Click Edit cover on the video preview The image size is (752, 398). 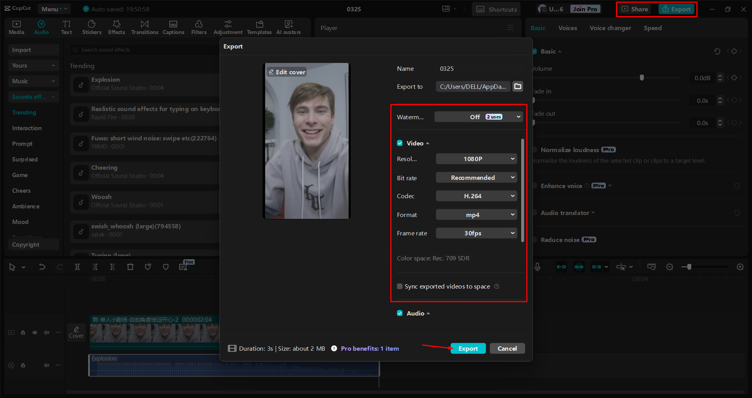coord(286,72)
